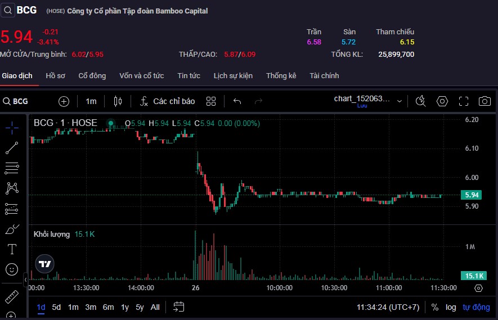The width and height of the screenshot is (498, 320).
Task: Click the compare or add symbol plus icon
Action: (x=64, y=101)
